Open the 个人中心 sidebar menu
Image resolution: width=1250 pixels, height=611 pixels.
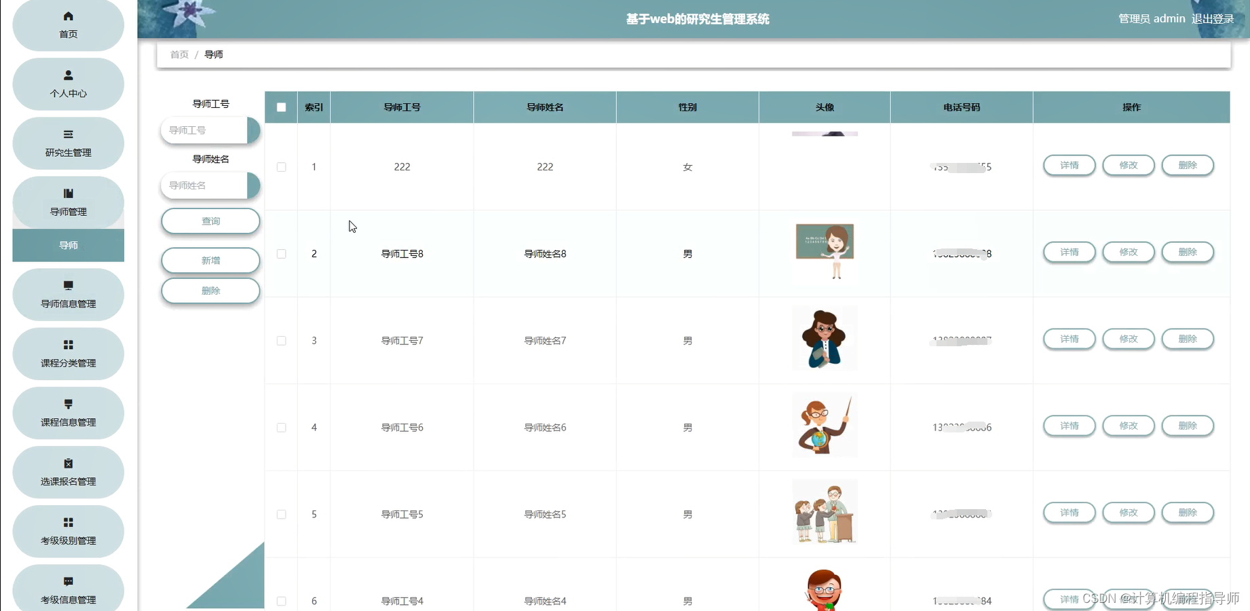click(68, 84)
